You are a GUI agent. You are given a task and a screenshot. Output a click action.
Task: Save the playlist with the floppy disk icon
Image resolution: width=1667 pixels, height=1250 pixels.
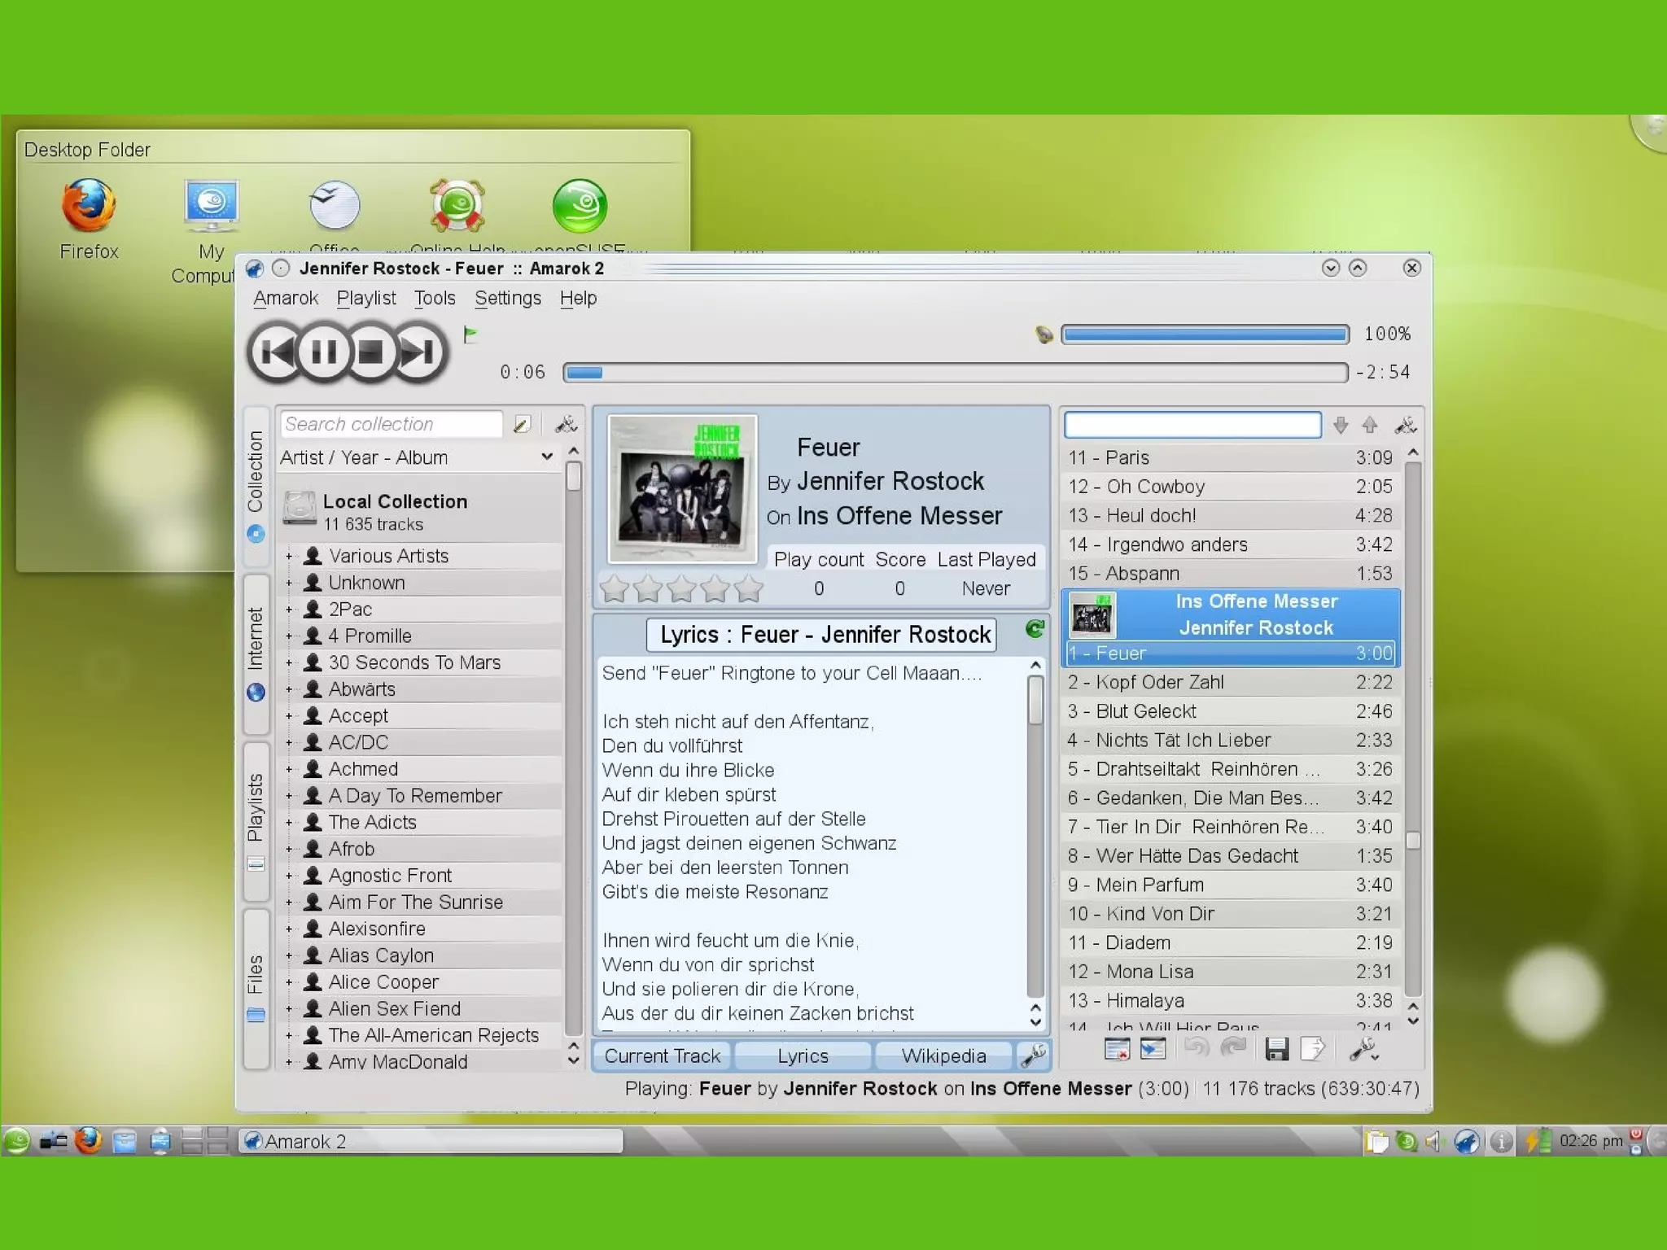1276,1050
